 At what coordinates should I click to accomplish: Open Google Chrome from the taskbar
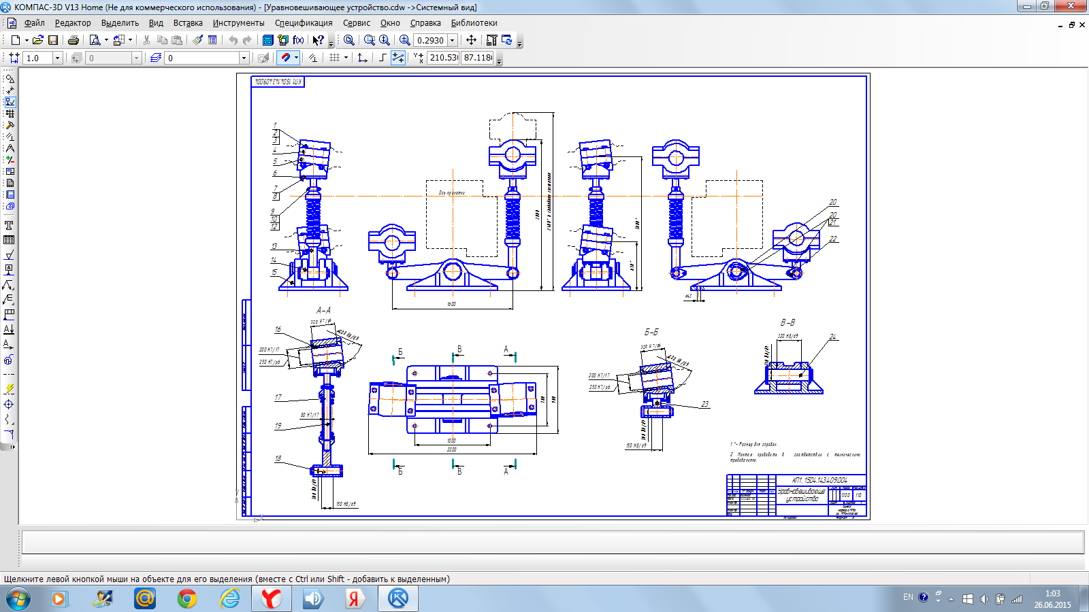(x=187, y=598)
